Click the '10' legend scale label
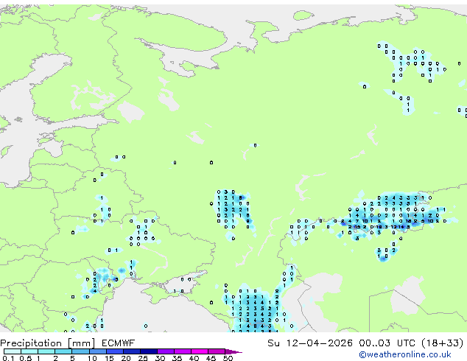This screenshot has width=467, height=361. pyautogui.click(x=92, y=358)
